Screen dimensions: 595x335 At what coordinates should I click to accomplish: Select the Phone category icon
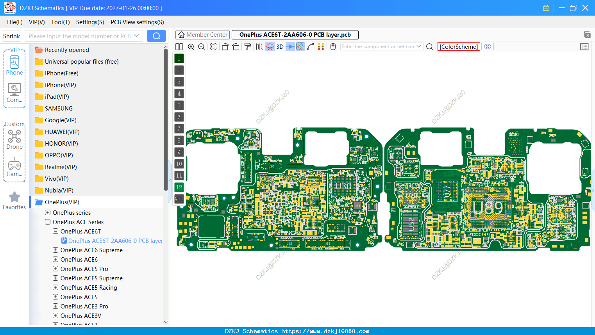tap(14, 65)
